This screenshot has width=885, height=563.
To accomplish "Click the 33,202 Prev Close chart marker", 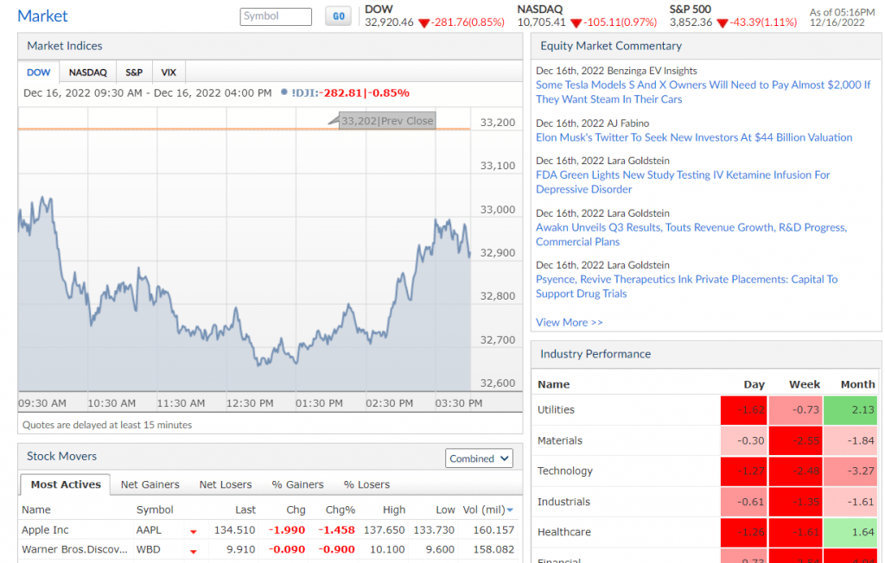I will (x=386, y=121).
